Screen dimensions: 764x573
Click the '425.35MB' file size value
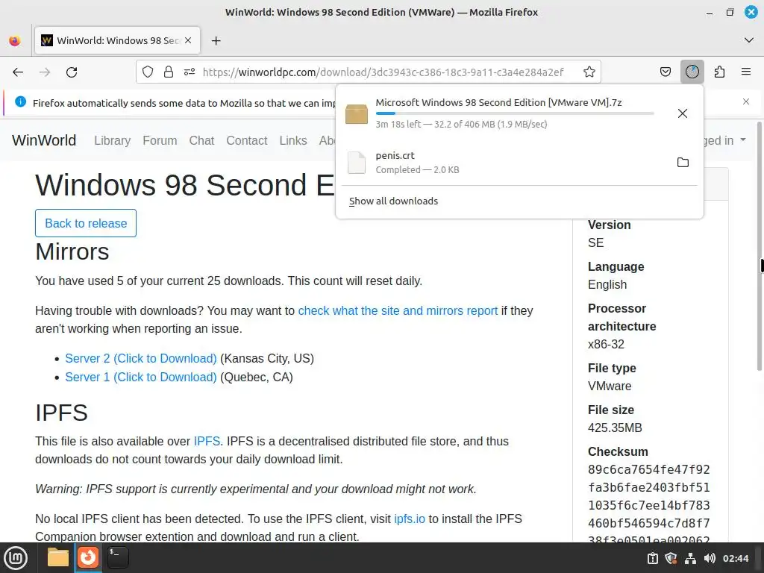click(x=615, y=428)
